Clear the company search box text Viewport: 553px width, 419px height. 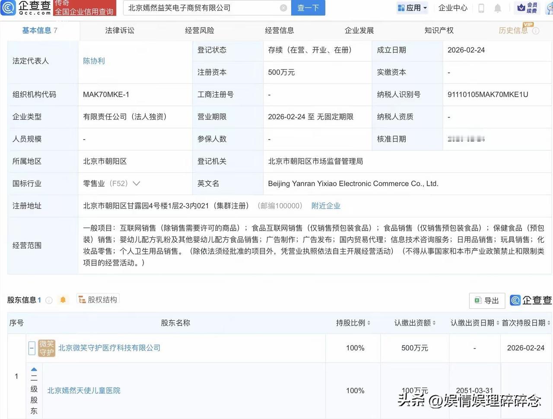(283, 8)
